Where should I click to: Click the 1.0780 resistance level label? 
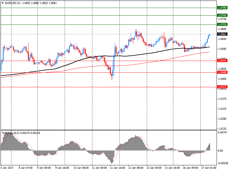(x=222, y=8)
